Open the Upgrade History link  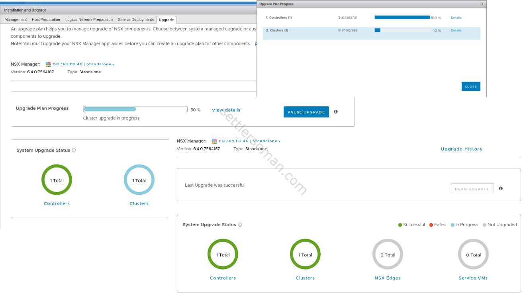click(461, 149)
